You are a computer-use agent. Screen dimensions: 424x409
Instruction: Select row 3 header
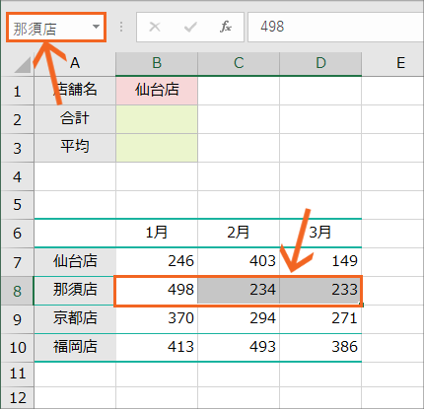click(x=18, y=148)
